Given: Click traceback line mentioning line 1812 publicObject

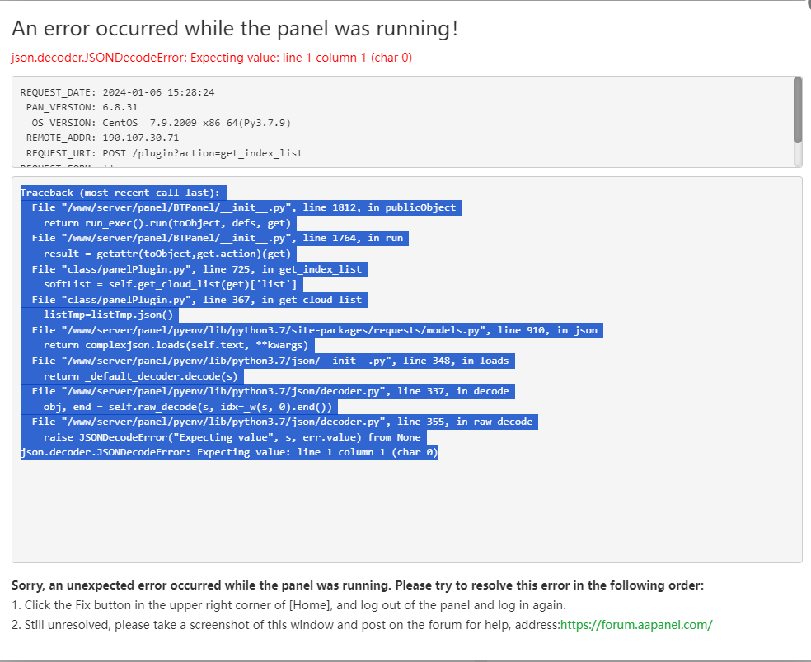Looking at the screenshot, I should point(243,207).
